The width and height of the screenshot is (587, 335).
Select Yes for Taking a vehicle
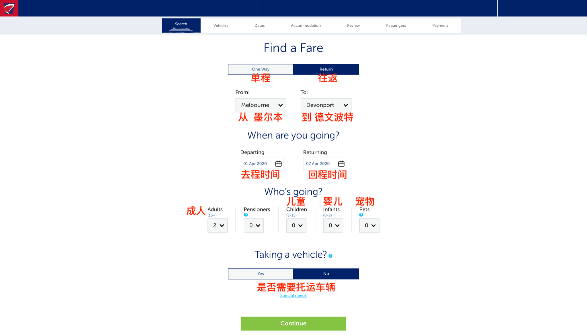pos(261,273)
